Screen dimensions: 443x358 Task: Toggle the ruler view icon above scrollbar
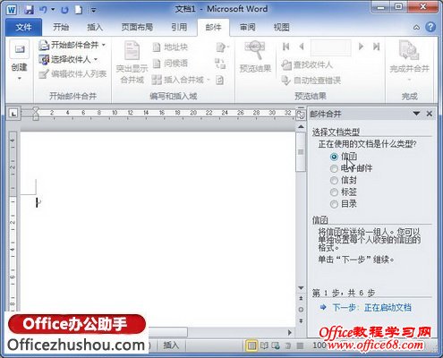coord(301,114)
